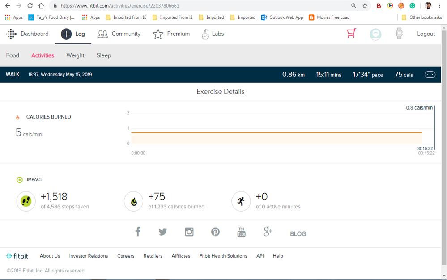Image resolution: width=447 pixels, height=280 pixels.
Task: Click the Facebook footer icon
Action: pos(138,232)
